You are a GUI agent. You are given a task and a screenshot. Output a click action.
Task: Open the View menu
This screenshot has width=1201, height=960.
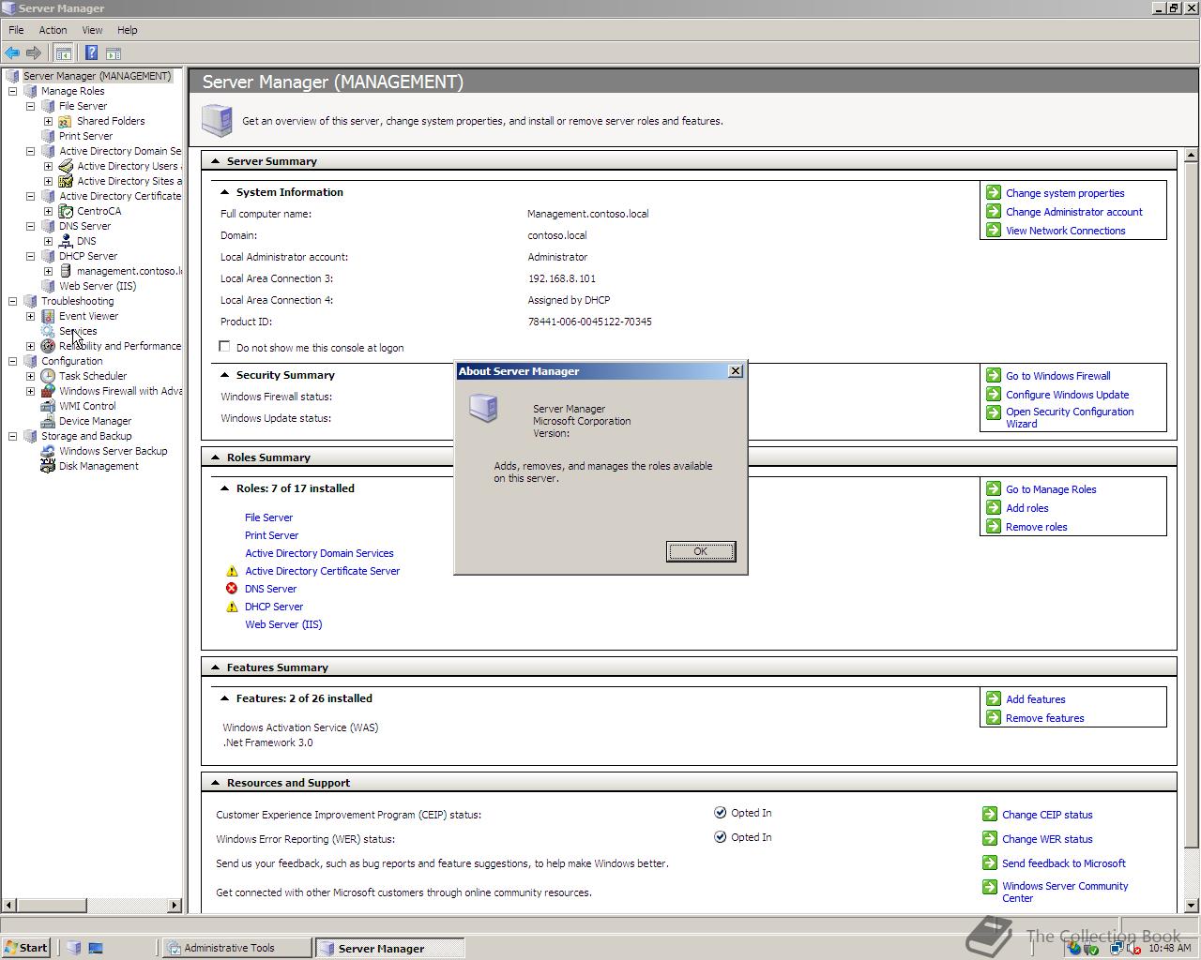tap(92, 30)
